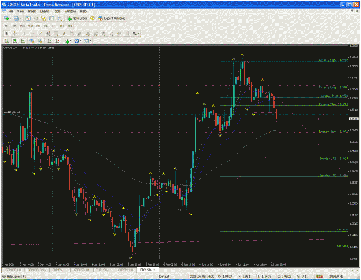The width and height of the screenshot is (361, 280).
Task: Set timeframe to M30
Action: 30,26
